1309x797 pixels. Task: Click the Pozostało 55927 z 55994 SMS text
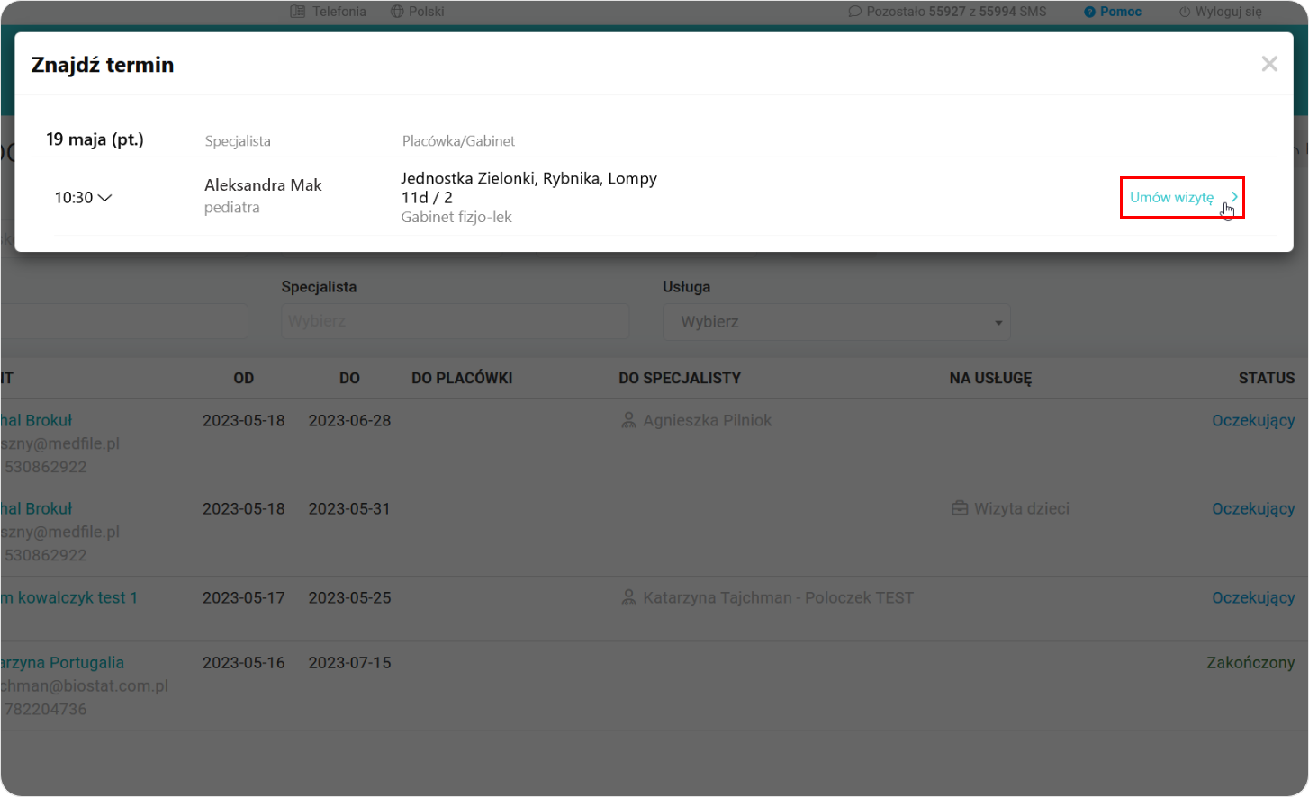[956, 12]
